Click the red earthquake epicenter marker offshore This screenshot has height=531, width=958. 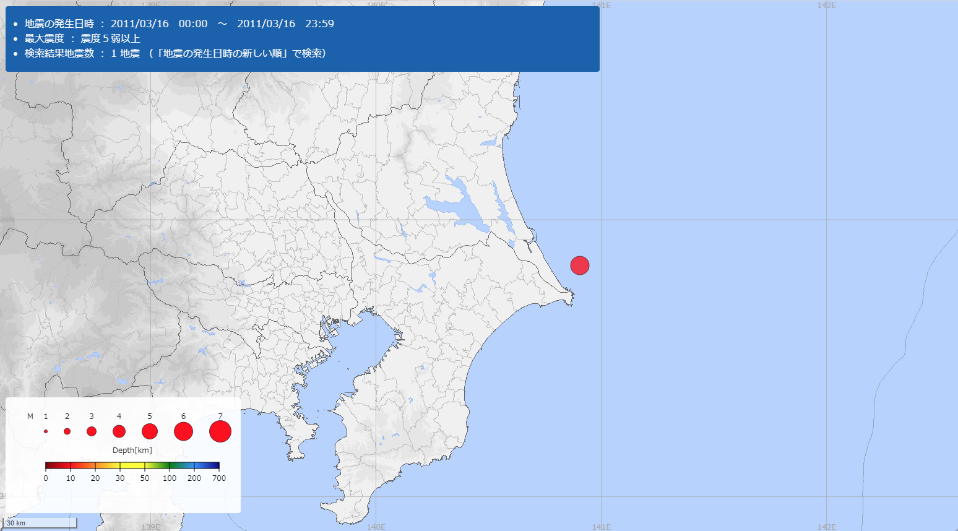(x=580, y=265)
